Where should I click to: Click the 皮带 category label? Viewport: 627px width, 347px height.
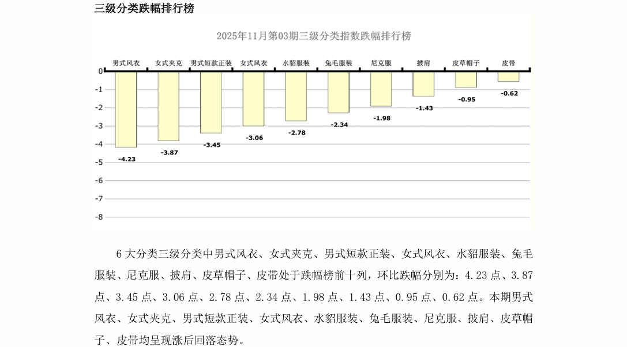[x=508, y=63]
